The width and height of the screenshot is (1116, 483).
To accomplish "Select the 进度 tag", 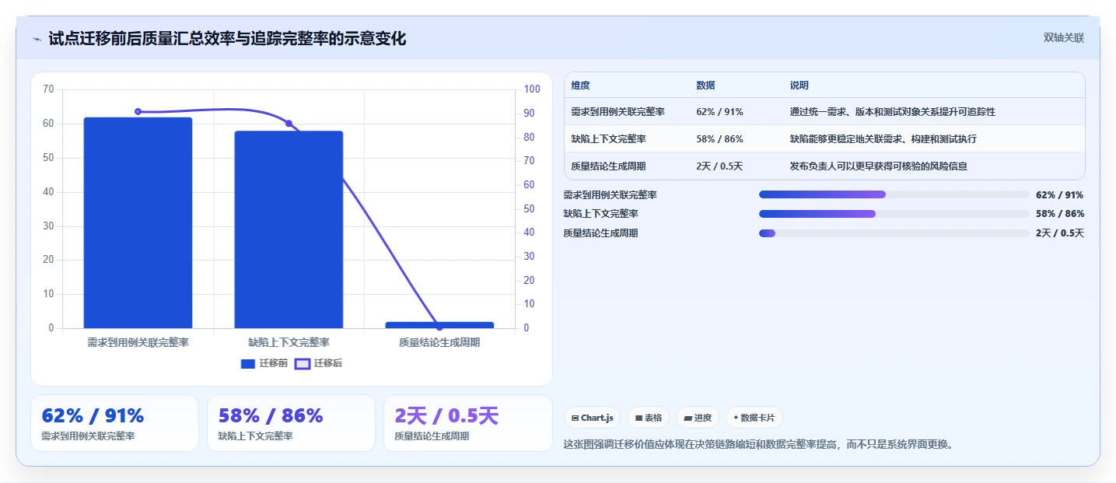I will (x=698, y=418).
